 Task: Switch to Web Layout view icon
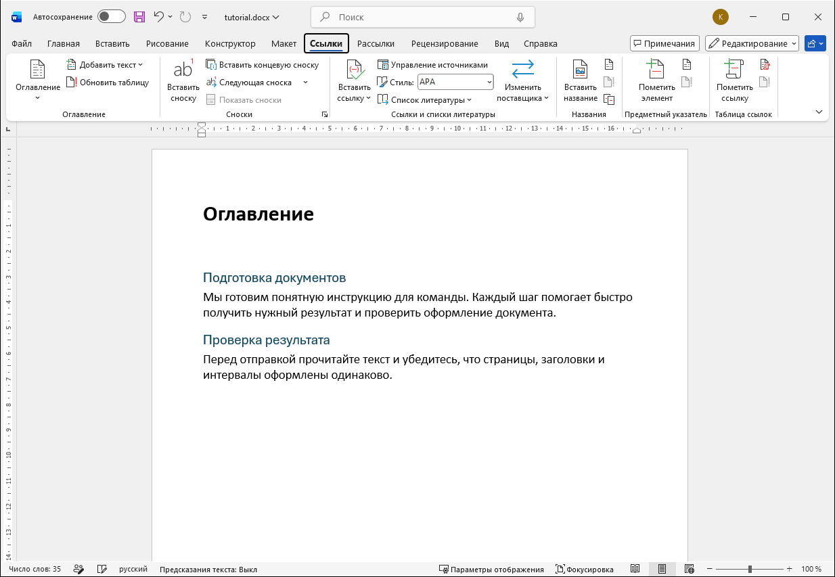(689, 569)
